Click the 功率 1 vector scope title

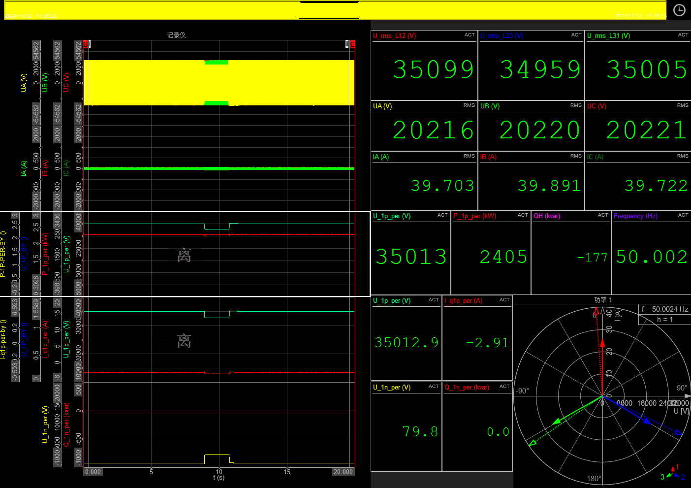click(x=603, y=300)
